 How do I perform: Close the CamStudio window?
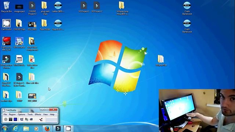(53, 110)
